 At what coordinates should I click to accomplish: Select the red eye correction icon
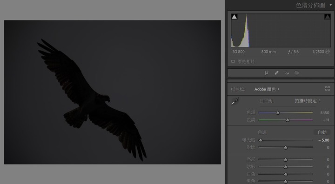coord(287,73)
